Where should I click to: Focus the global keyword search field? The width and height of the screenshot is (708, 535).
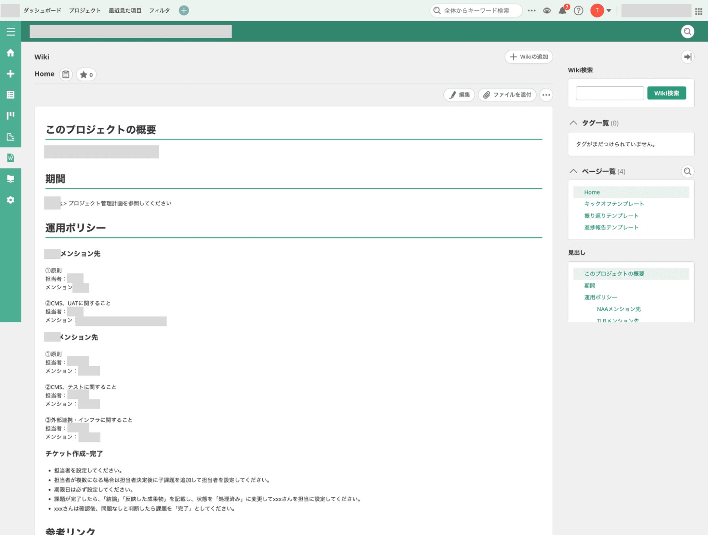tap(476, 11)
